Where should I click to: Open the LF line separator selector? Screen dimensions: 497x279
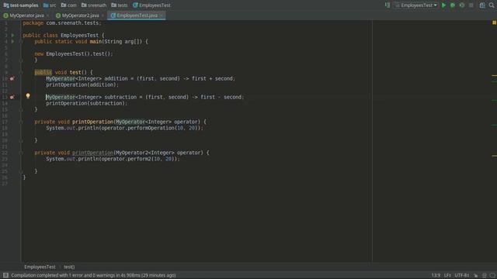coord(447,275)
